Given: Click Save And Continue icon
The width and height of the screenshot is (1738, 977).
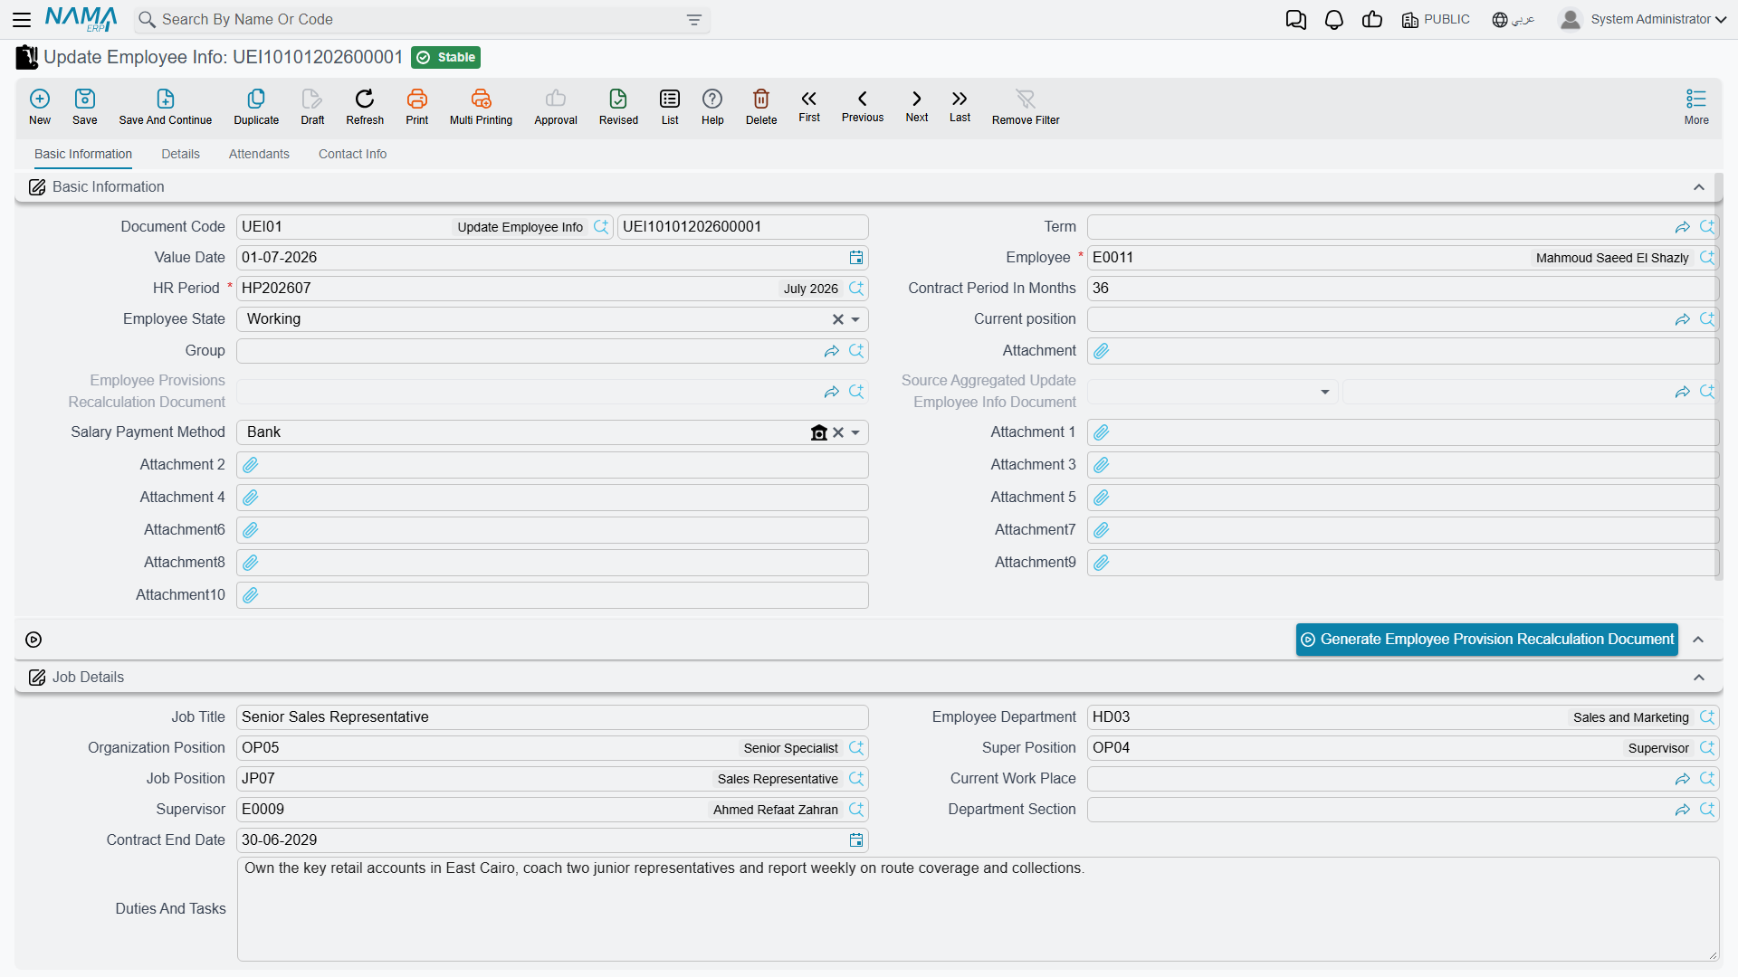Looking at the screenshot, I should (x=166, y=99).
